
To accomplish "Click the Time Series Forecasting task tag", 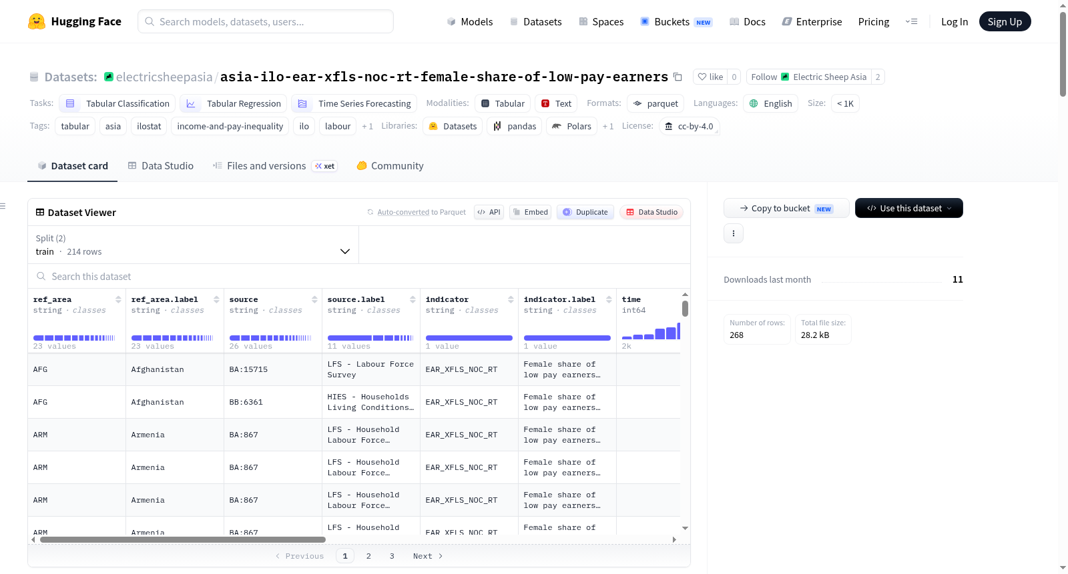I will 354,103.
